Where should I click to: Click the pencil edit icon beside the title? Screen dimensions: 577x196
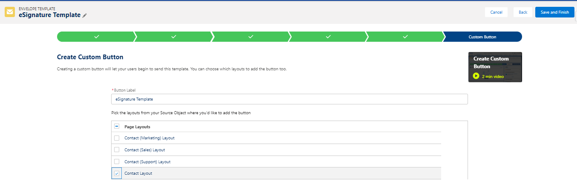coord(85,15)
